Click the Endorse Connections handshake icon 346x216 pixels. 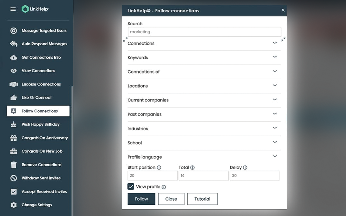(x=14, y=84)
